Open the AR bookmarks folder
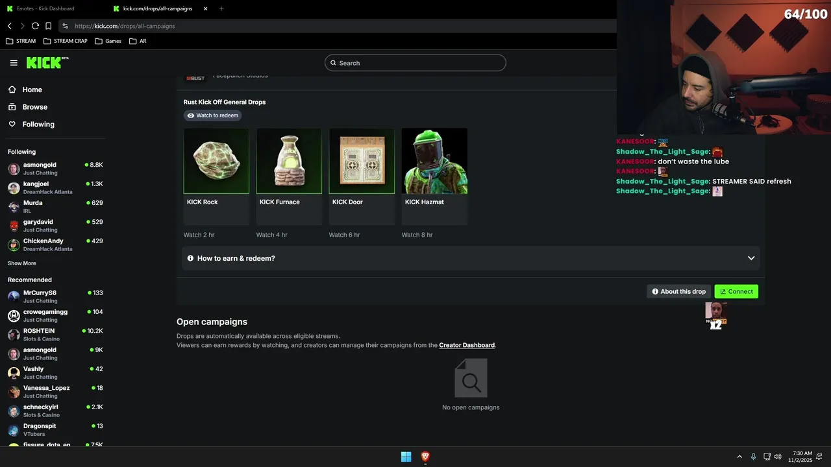This screenshot has width=831, height=467. pyautogui.click(x=138, y=41)
